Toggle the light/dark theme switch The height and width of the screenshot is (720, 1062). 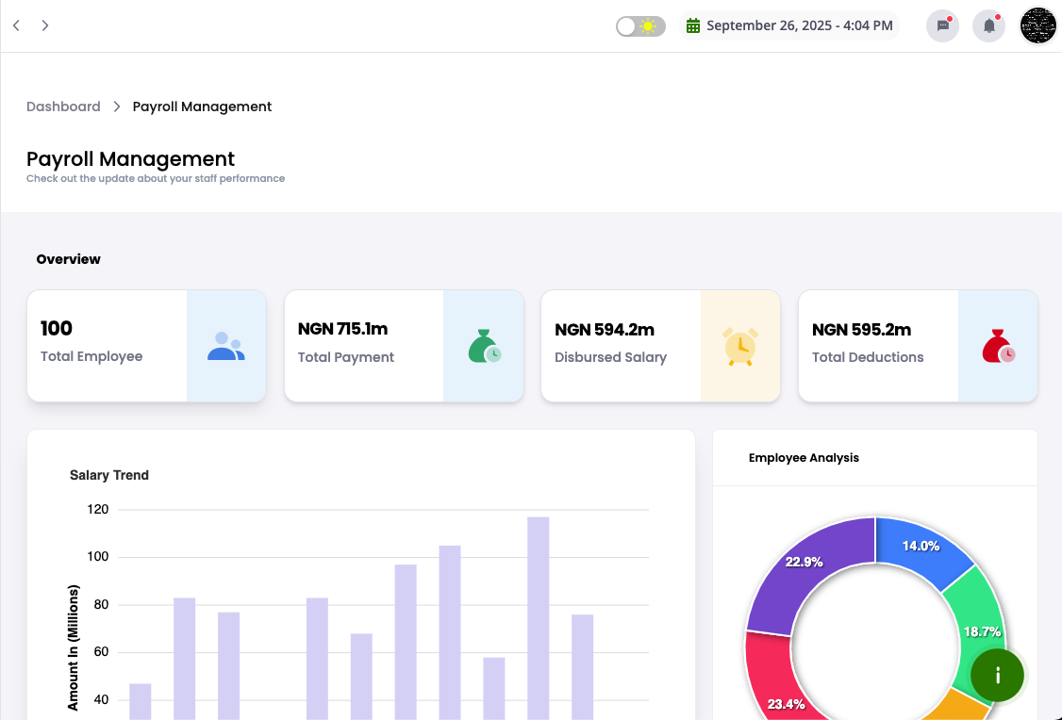[640, 26]
